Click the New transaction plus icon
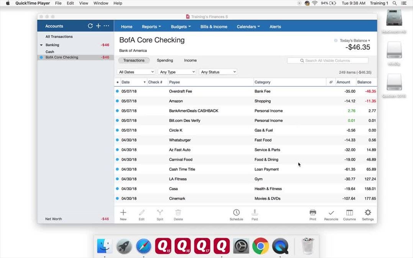This screenshot has width=413, height=258. [123, 213]
